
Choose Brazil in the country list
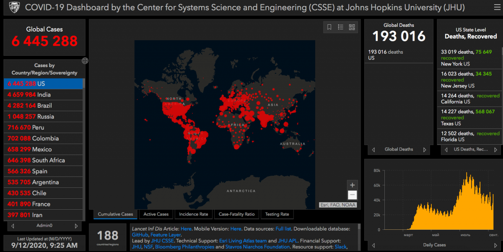(44, 106)
